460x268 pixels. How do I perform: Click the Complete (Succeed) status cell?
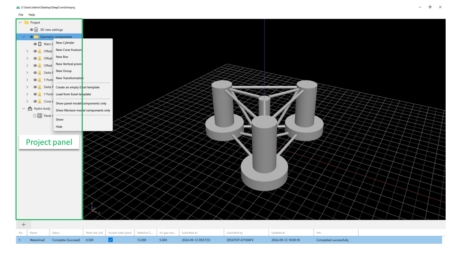66,240
